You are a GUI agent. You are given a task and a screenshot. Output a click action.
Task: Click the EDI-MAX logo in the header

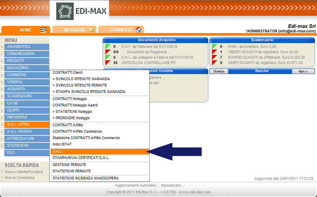tap(82, 11)
